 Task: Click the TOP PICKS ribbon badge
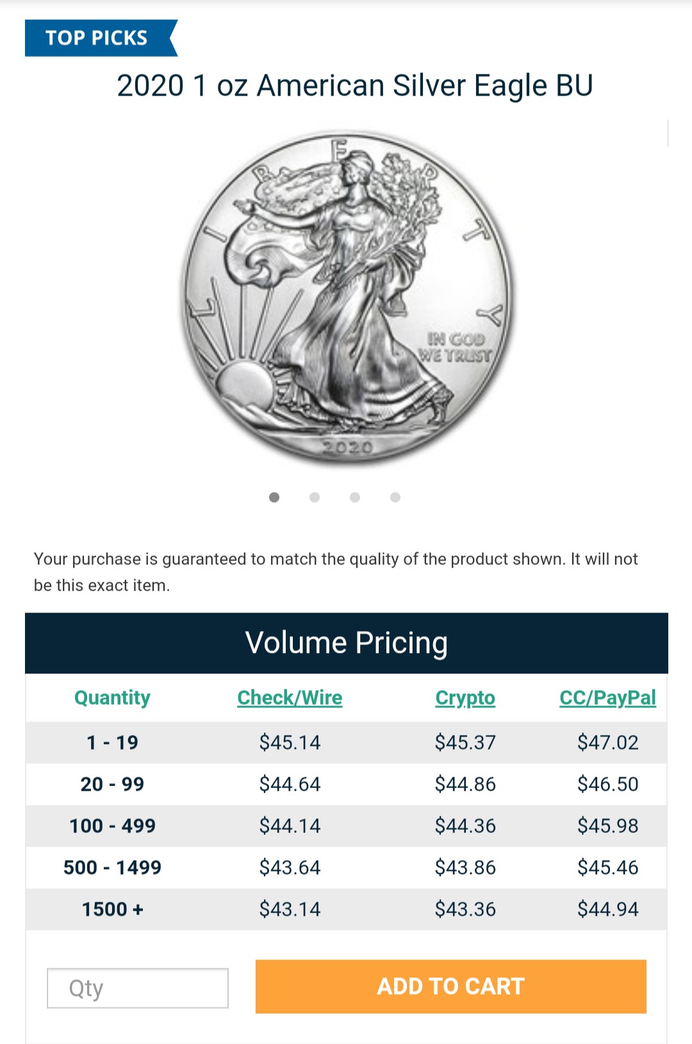click(97, 38)
